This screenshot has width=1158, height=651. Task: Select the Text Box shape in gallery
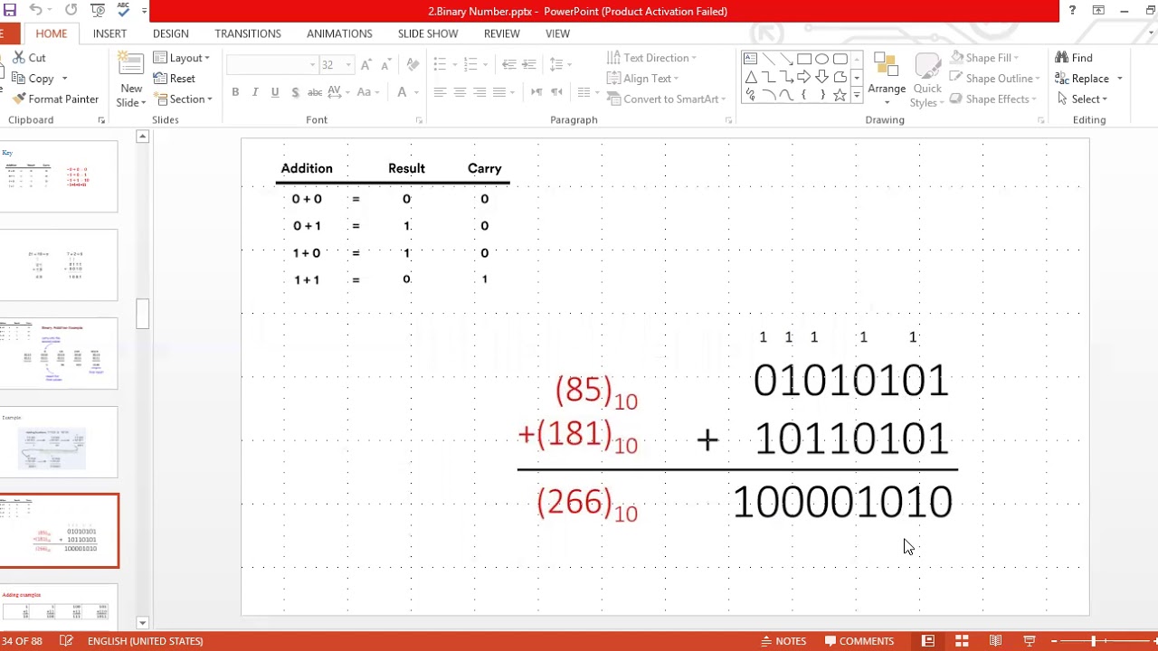click(750, 59)
